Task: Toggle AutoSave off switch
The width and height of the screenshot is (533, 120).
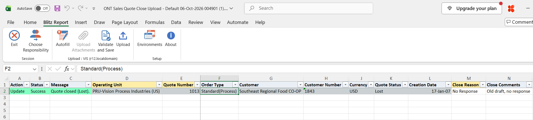Action: coord(42,8)
